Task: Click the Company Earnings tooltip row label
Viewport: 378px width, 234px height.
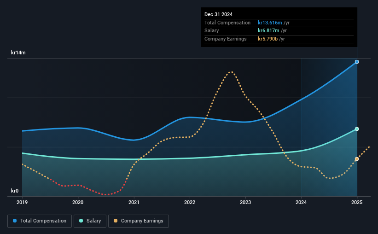Action: click(226, 39)
